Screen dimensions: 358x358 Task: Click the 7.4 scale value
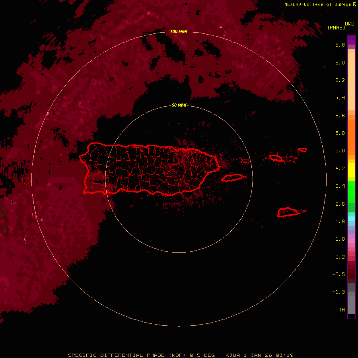(340, 98)
